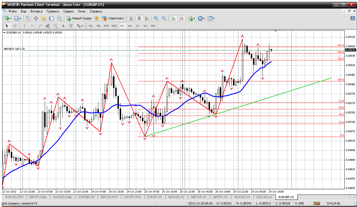Choose the text label 'A' tool

[x=63, y=26]
